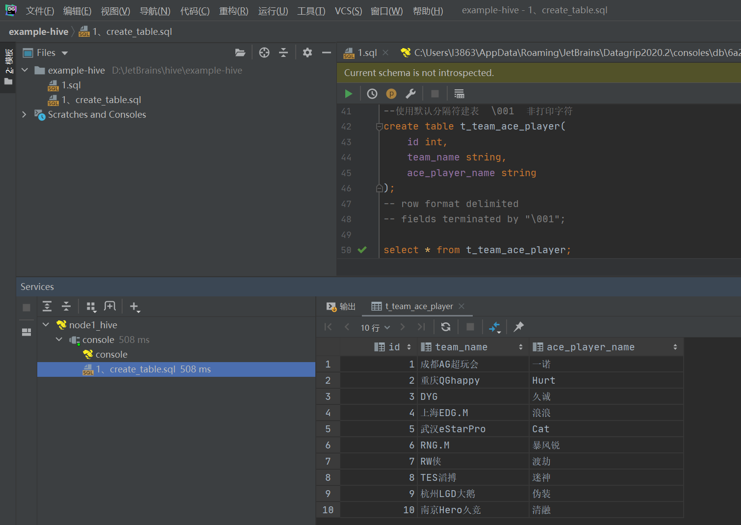Collapse all nodes in Services toolbar
This screenshot has width=741, height=525.
click(x=66, y=307)
